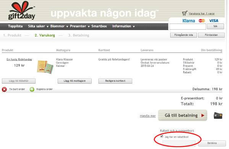Open the Smartbox menu item
Viewport: 229px width, 149px height.
[x=99, y=26]
